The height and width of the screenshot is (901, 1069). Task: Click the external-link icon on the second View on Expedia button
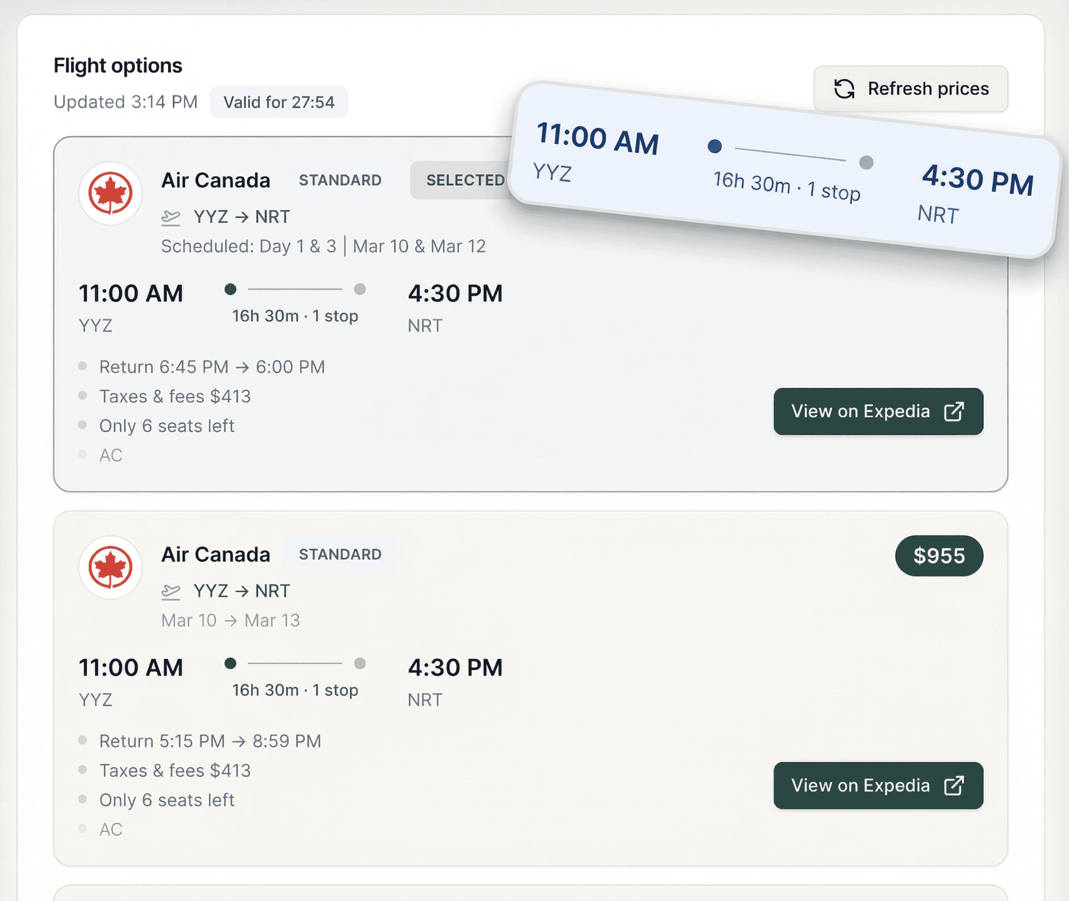coord(953,786)
